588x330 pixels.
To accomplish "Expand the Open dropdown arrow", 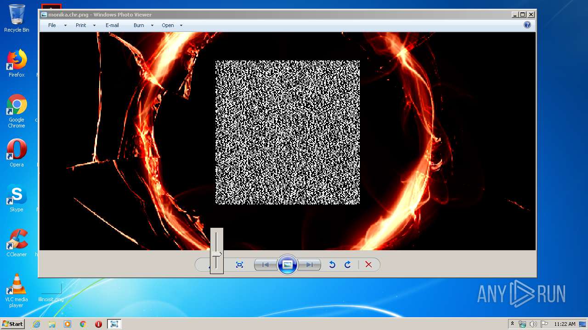I will (181, 25).
